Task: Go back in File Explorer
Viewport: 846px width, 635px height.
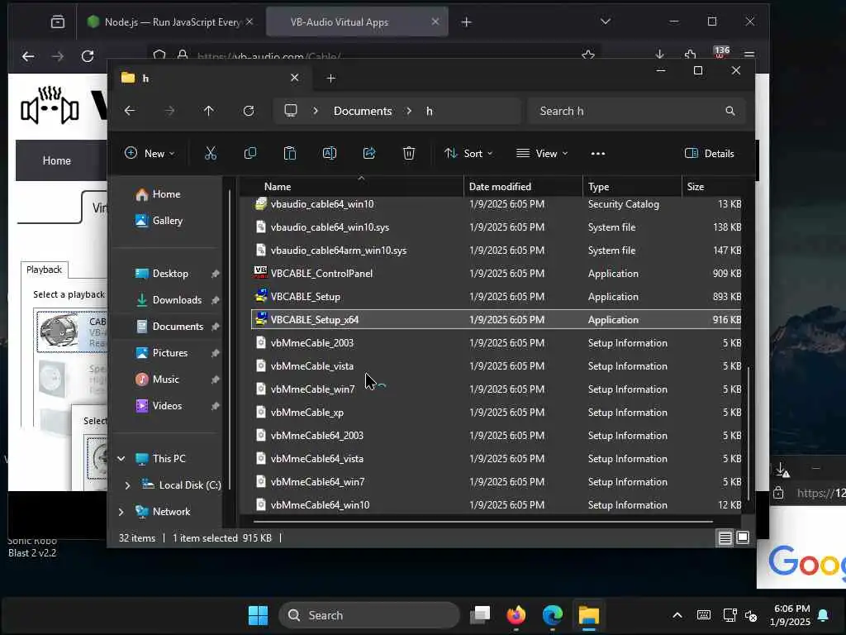Action: click(x=130, y=111)
